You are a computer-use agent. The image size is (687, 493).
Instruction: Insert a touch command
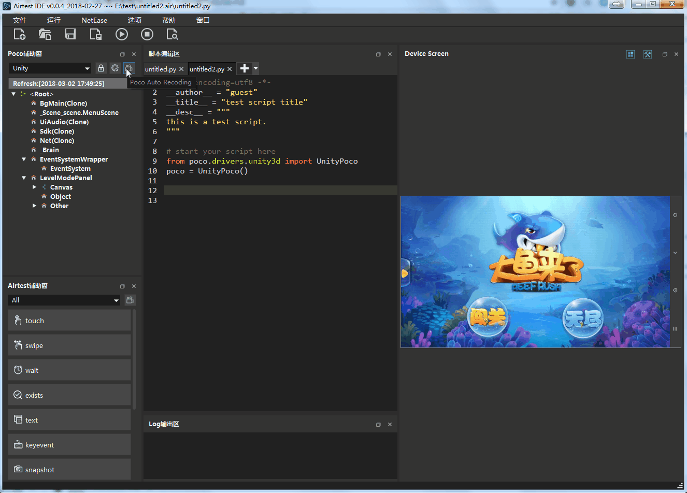pyautogui.click(x=69, y=321)
